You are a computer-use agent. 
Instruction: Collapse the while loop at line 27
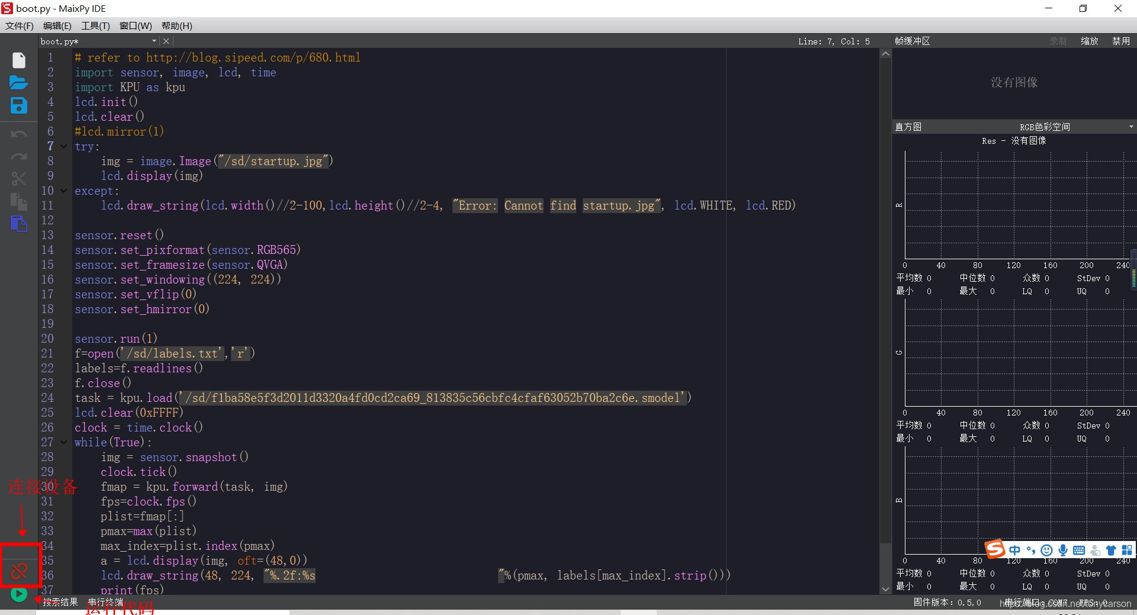(64, 442)
